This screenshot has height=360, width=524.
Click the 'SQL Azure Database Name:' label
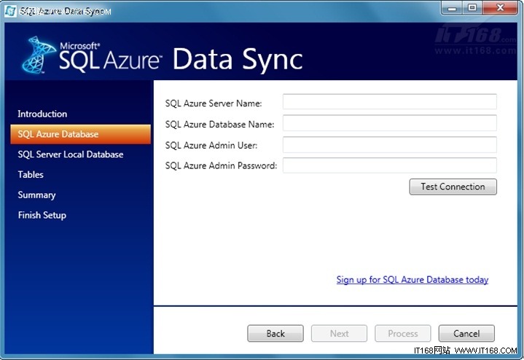click(x=219, y=125)
